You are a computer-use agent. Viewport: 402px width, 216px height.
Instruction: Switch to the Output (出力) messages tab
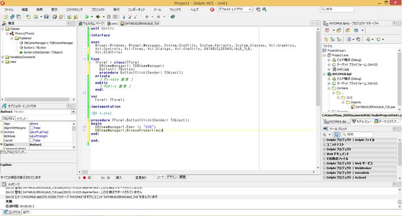coord(26,212)
